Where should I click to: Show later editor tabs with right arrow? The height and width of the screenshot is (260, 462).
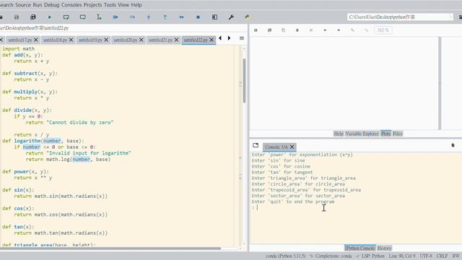tap(230, 38)
